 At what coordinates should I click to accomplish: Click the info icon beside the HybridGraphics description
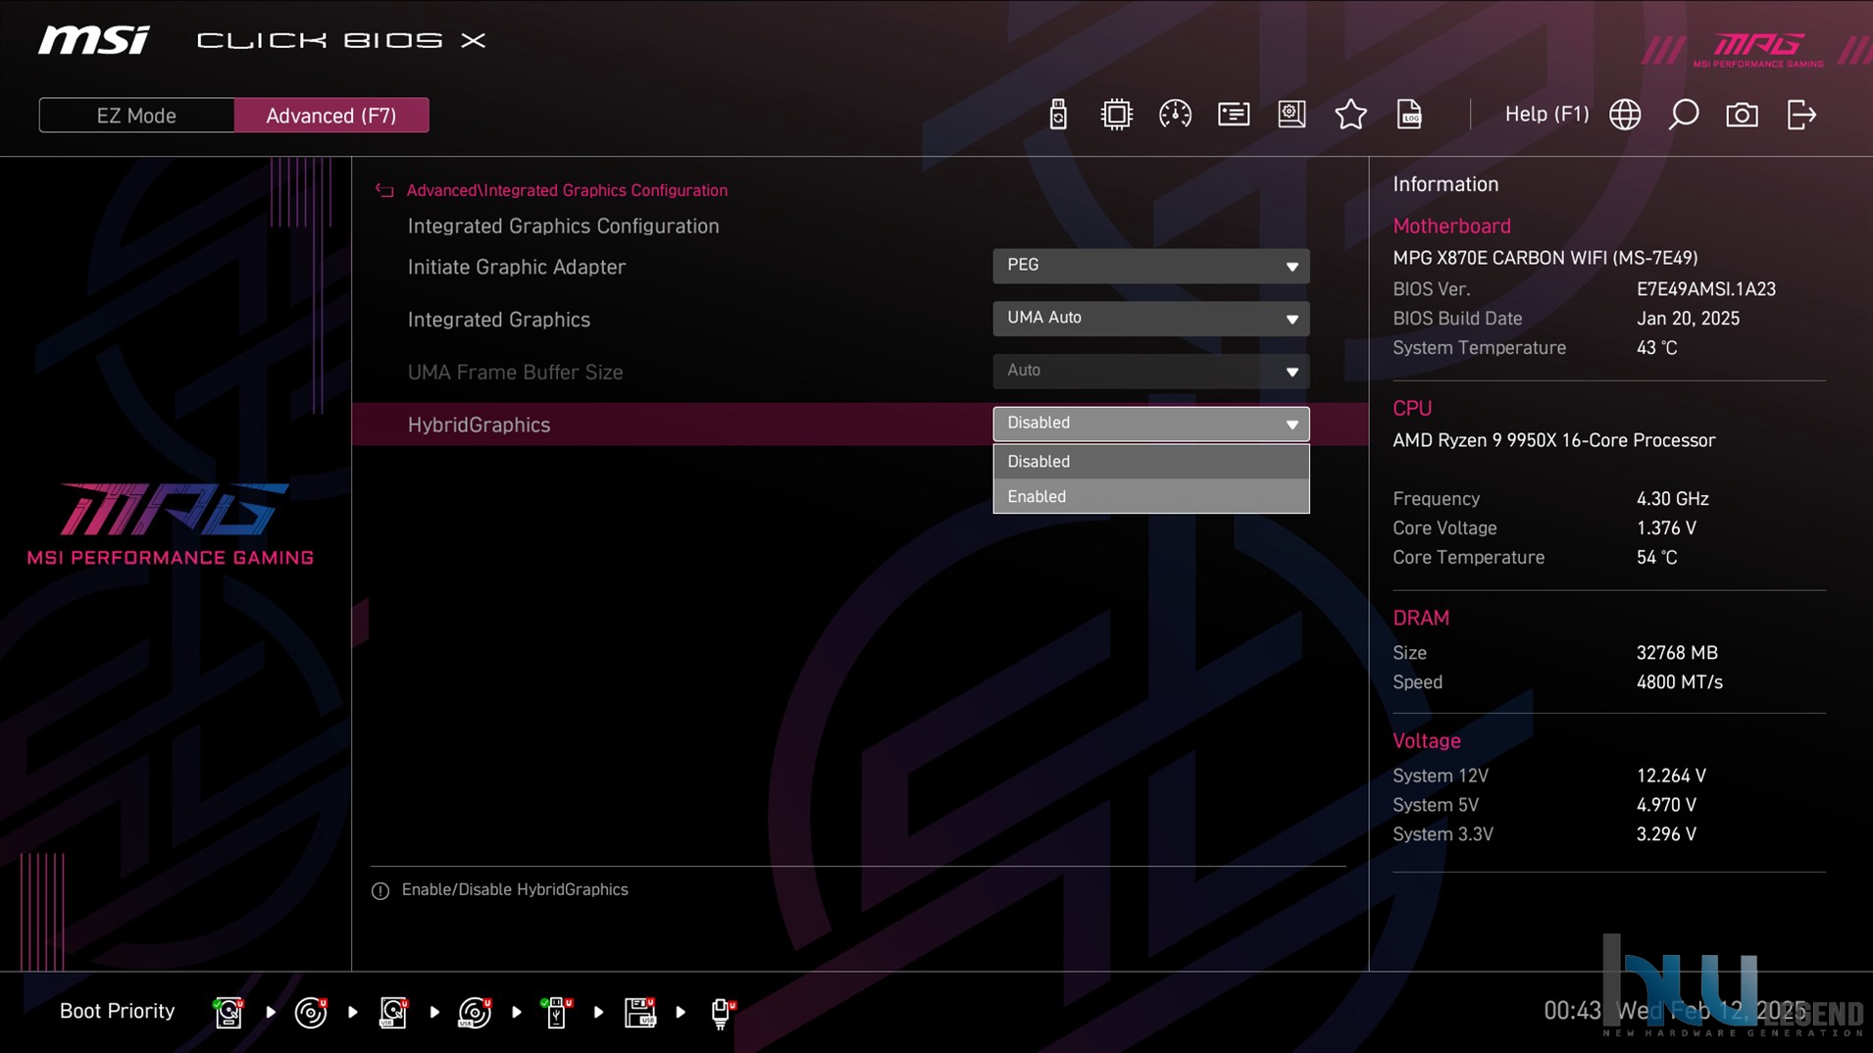380,890
